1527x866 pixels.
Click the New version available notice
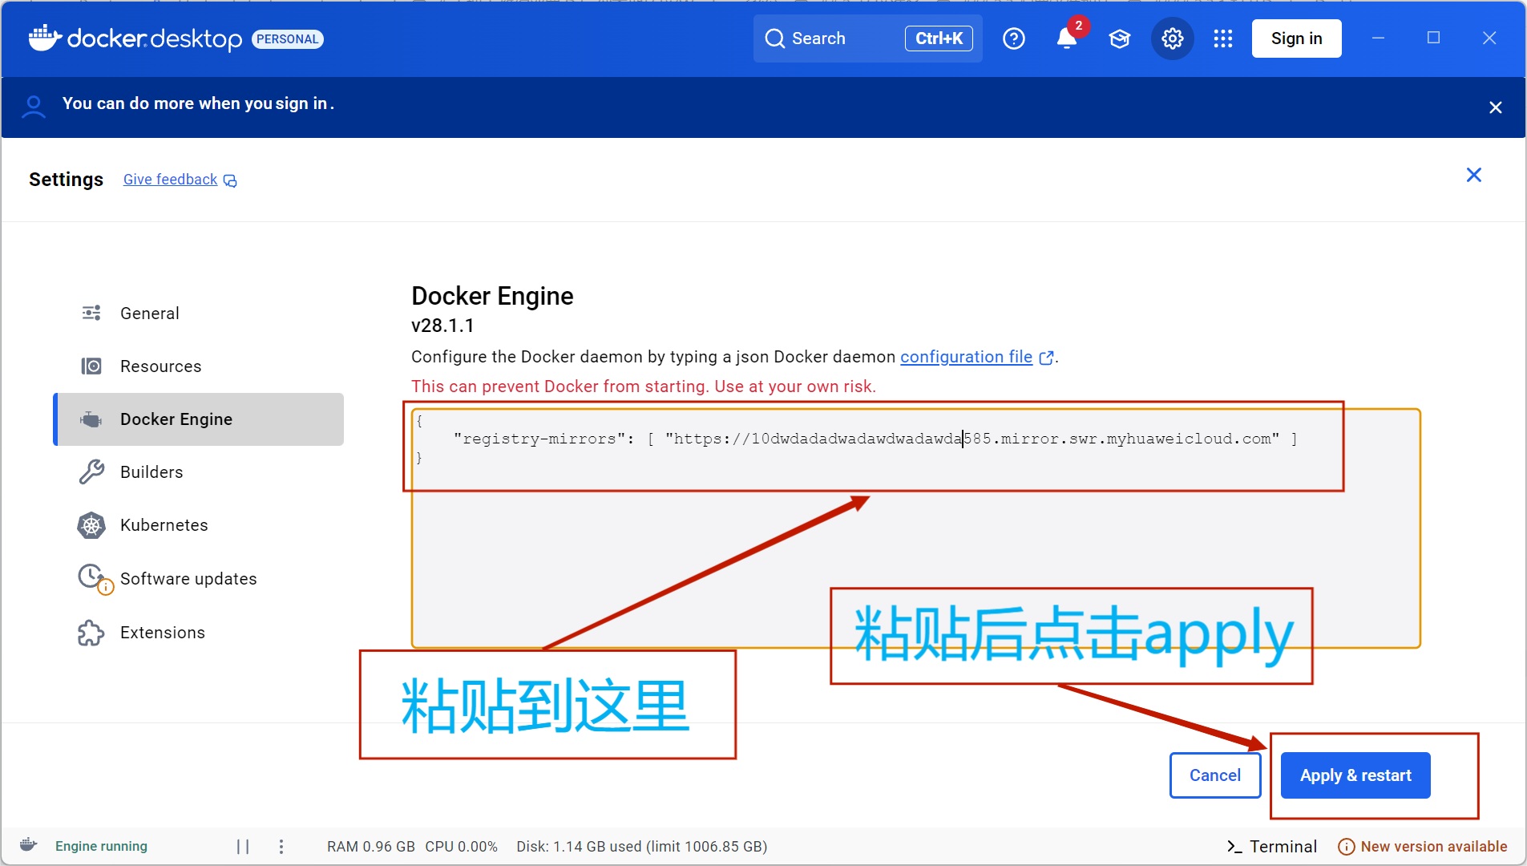click(x=1423, y=847)
